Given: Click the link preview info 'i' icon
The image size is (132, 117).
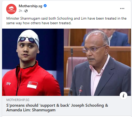Looking at the screenshot, I should [123, 96].
